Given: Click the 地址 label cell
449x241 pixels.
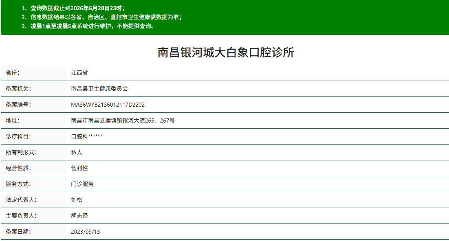Looking at the screenshot, I should pos(33,120).
